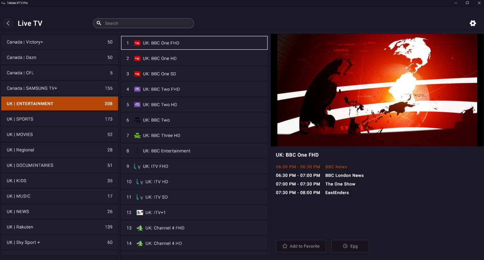Open the UK | MOVIES category

click(x=59, y=134)
